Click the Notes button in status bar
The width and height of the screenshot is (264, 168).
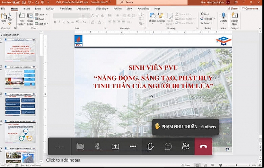pos(186,165)
